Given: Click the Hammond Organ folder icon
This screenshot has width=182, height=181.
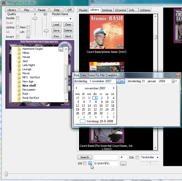Looking at the screenshot, I should [19, 49].
